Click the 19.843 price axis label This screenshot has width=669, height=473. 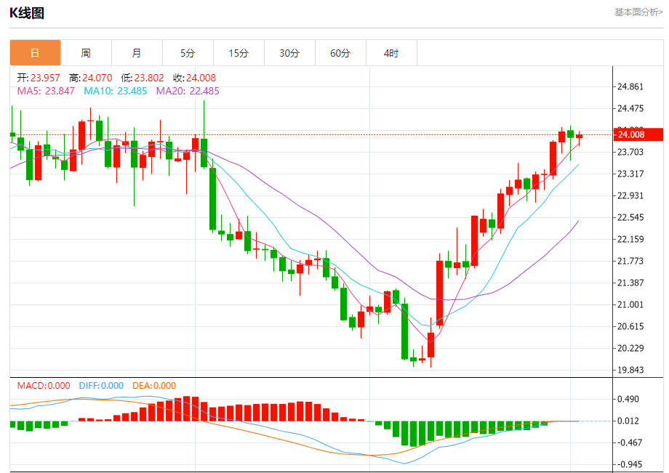click(x=630, y=370)
